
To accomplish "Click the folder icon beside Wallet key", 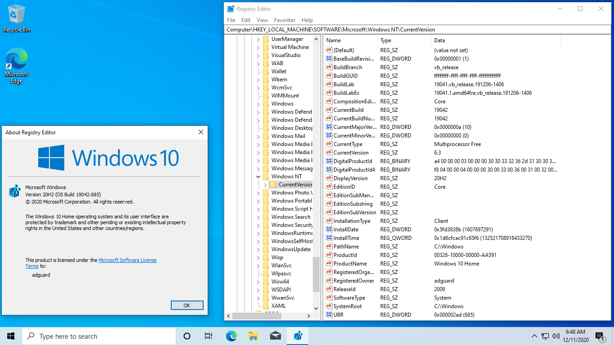I will 266,71.
